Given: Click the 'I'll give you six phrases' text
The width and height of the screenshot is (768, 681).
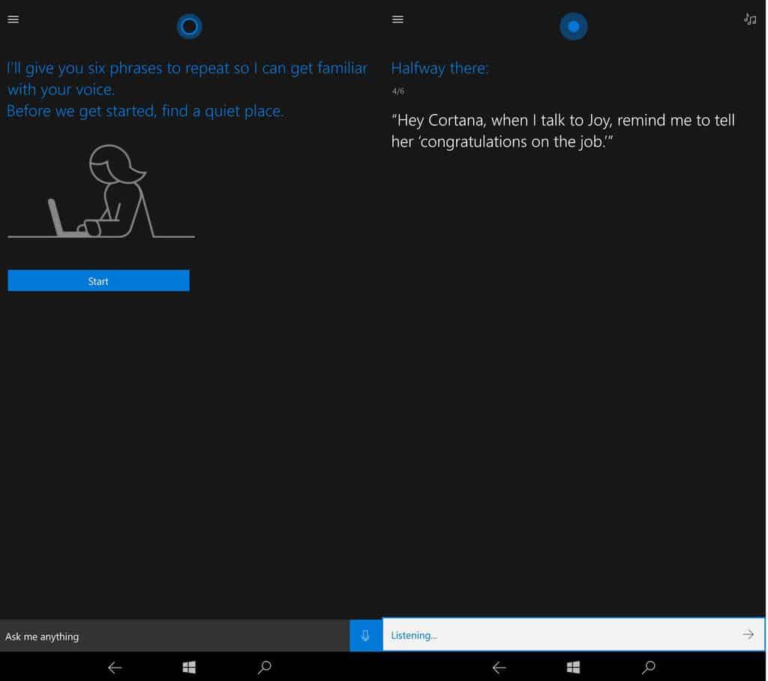Looking at the screenshot, I should [187, 79].
